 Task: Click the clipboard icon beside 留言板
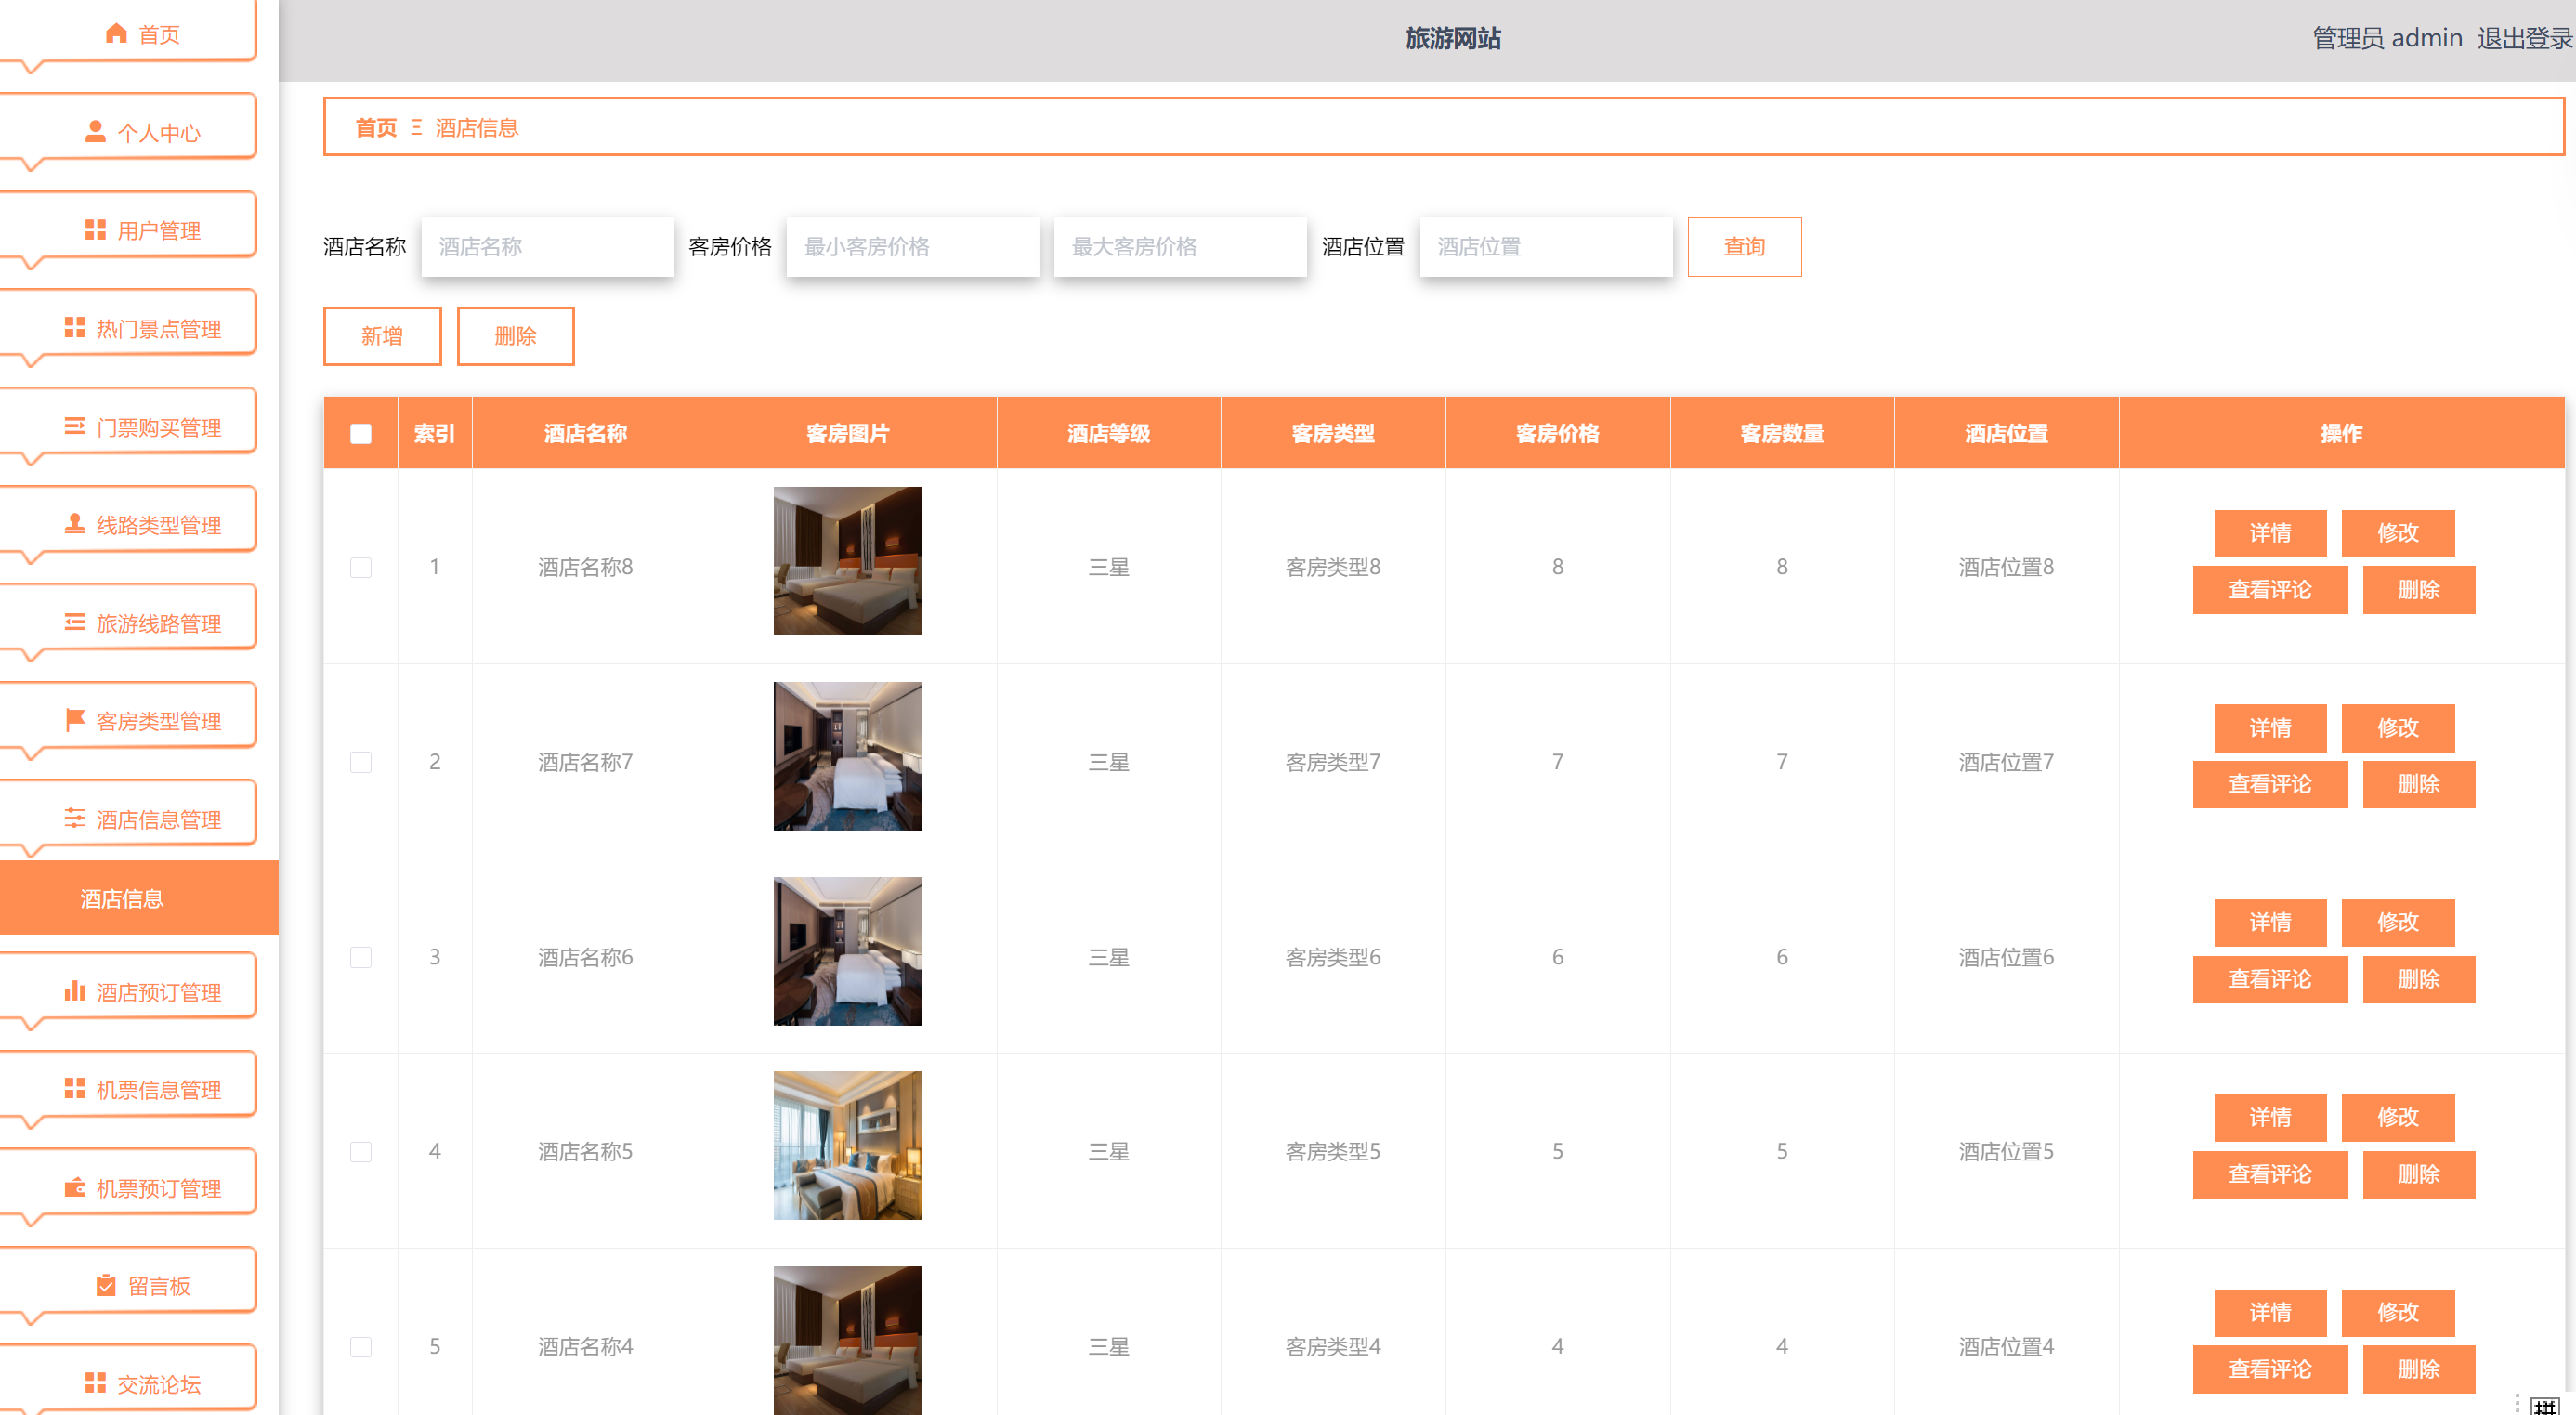point(105,1285)
